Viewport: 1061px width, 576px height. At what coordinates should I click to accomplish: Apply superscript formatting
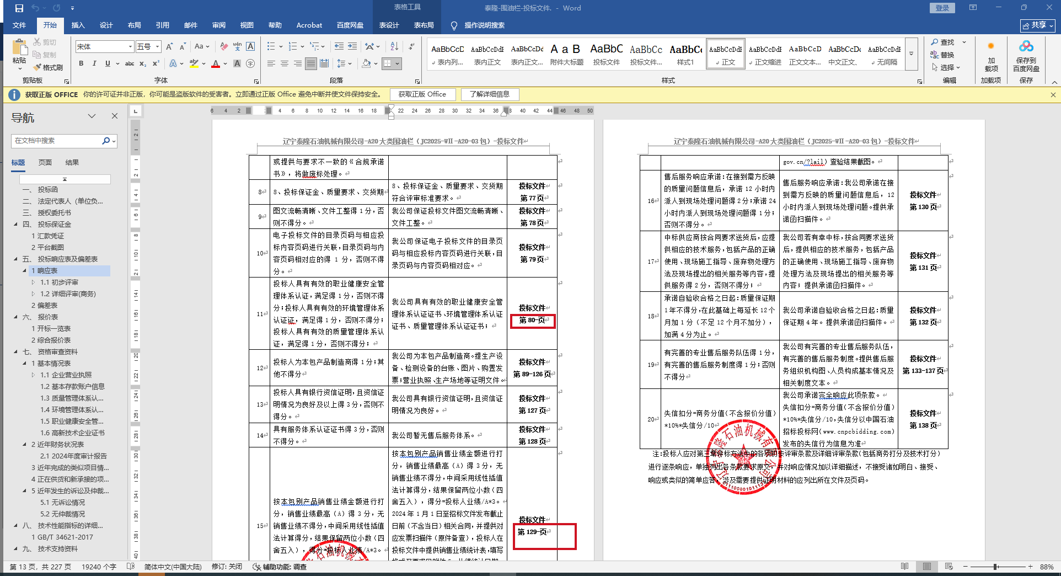point(156,63)
